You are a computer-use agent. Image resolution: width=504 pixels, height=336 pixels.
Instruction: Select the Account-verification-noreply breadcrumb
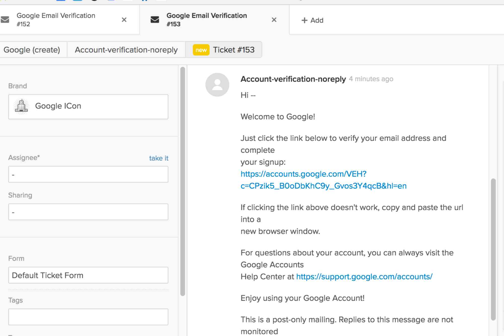click(126, 50)
